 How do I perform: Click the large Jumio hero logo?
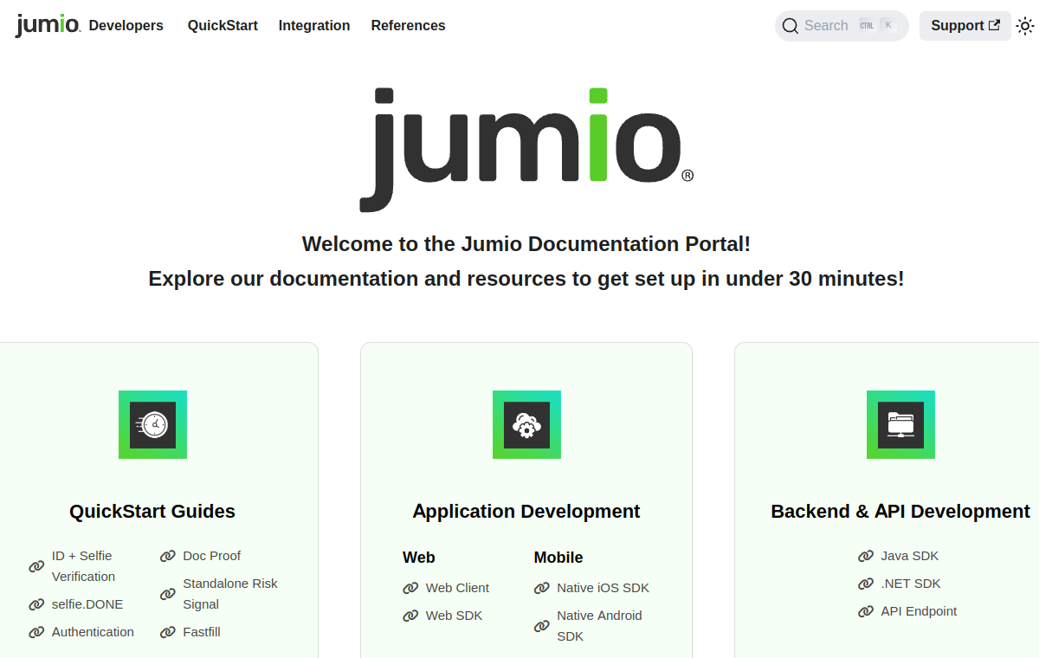[x=526, y=149]
